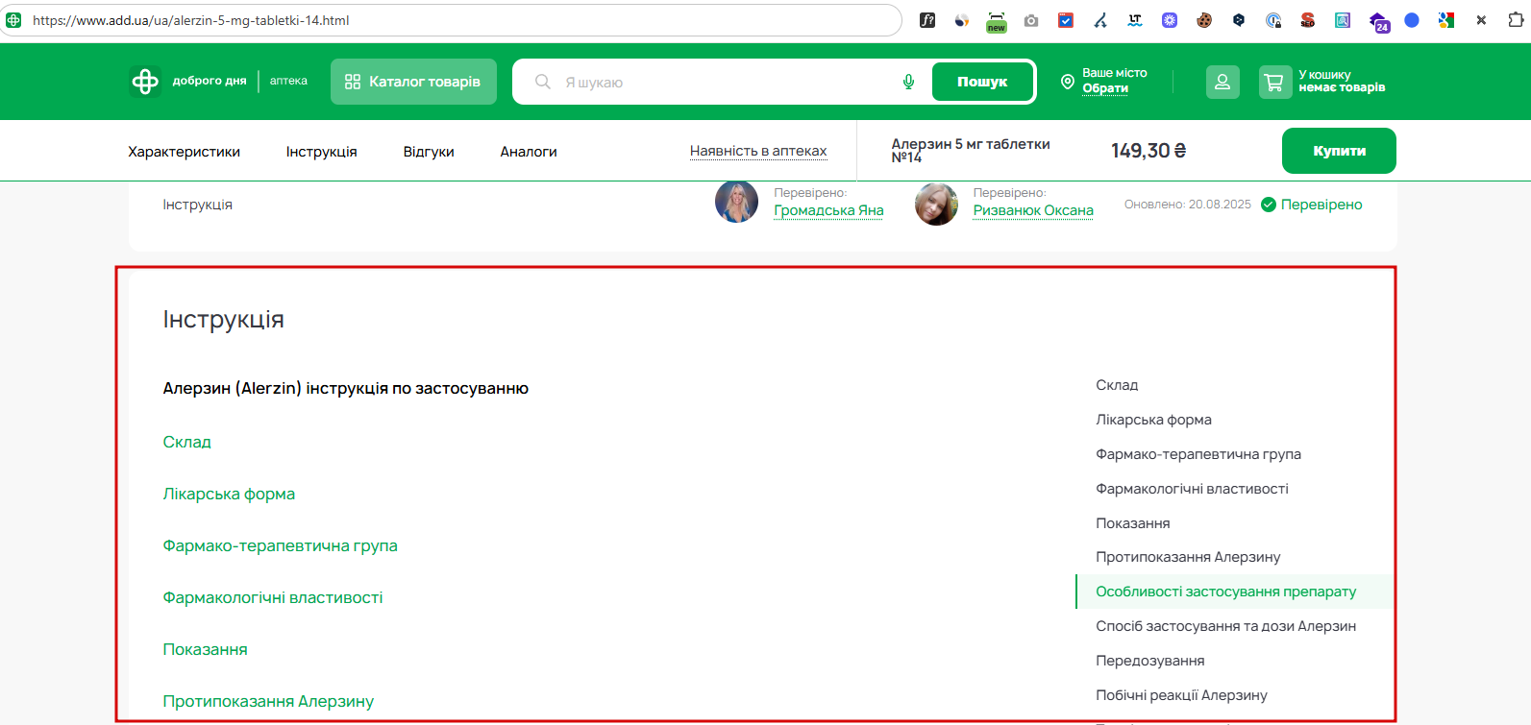
Task: Open the puzzle-piece extensions menu icon
Action: [1516, 20]
